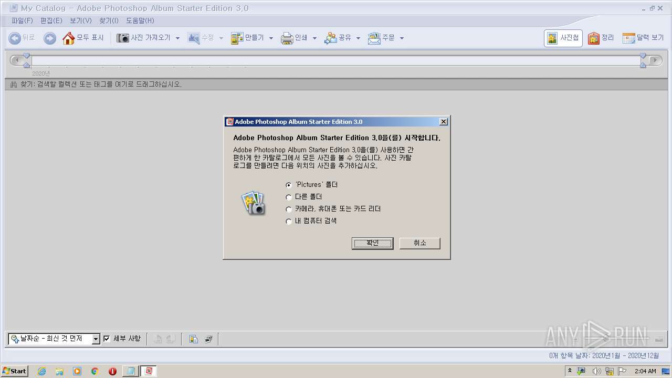Open the file explorer taskbar icon
Image resolution: width=672 pixels, height=378 pixels.
59,371
